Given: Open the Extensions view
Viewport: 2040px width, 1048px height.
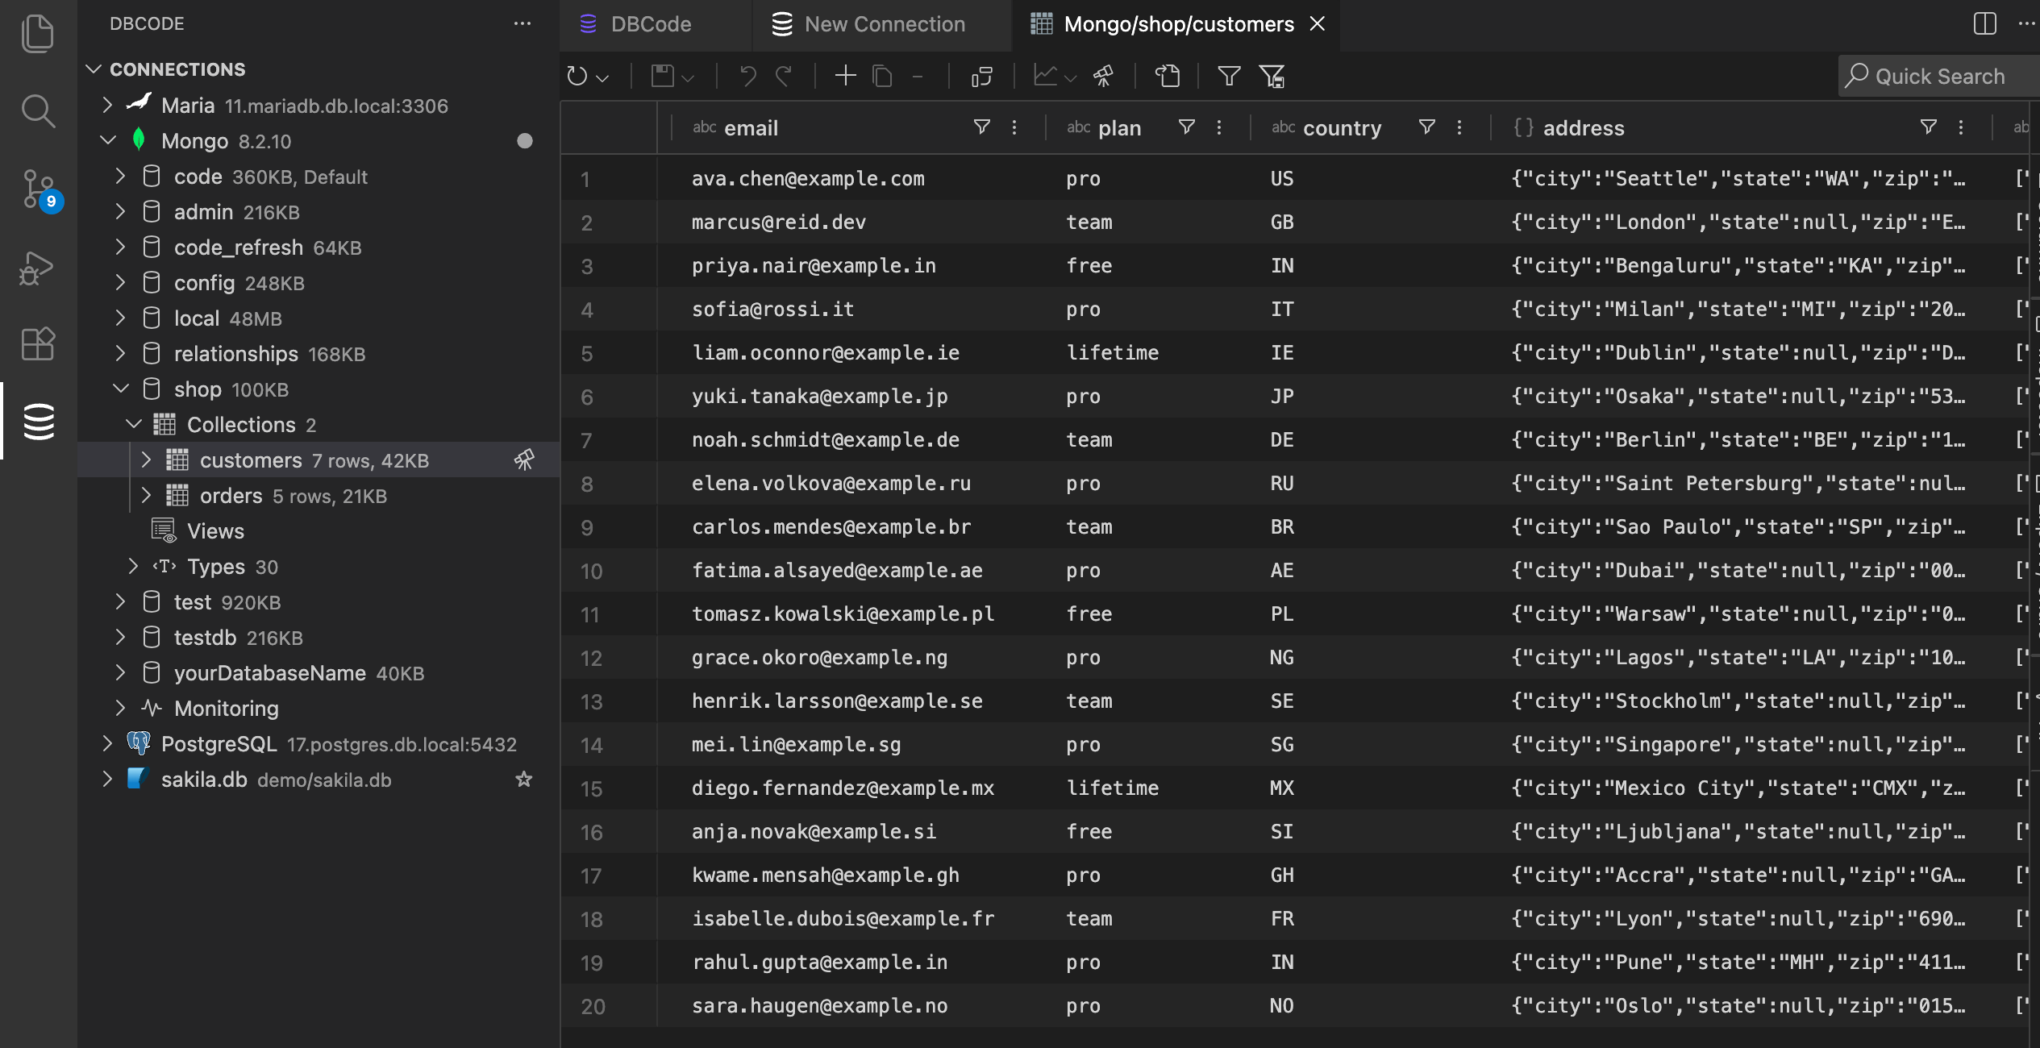Looking at the screenshot, I should click(x=38, y=344).
